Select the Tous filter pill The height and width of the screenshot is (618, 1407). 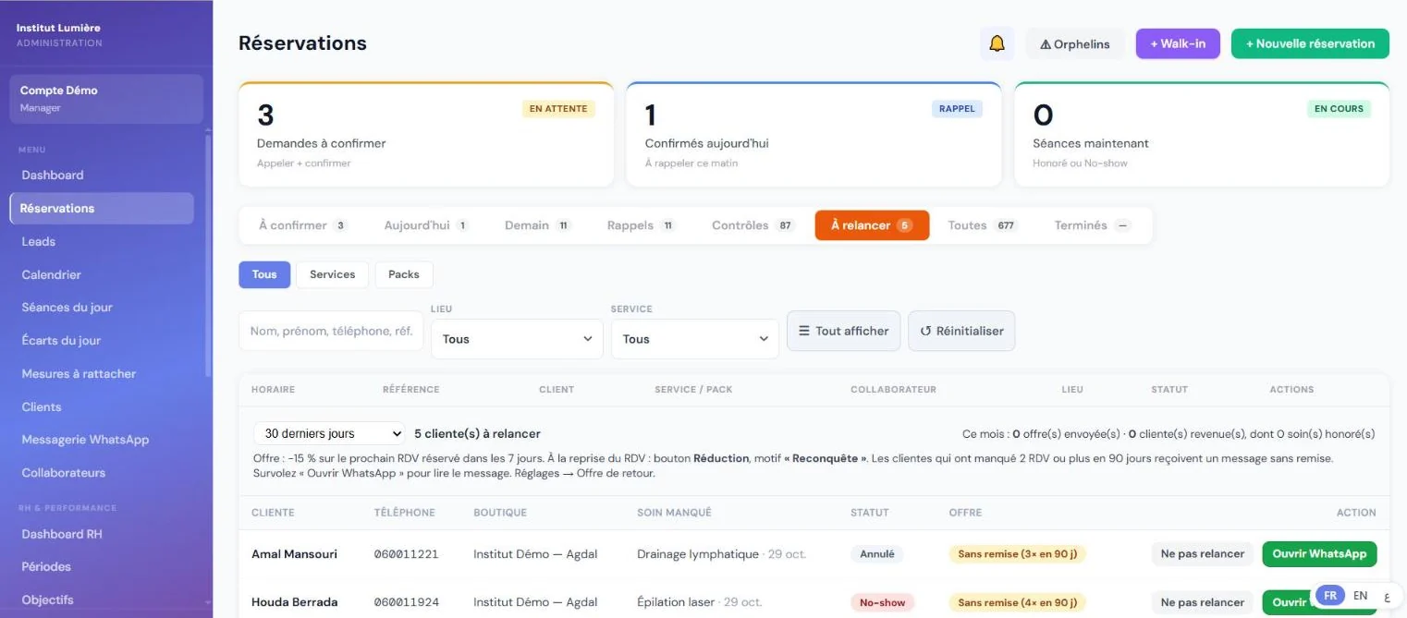pos(264,274)
